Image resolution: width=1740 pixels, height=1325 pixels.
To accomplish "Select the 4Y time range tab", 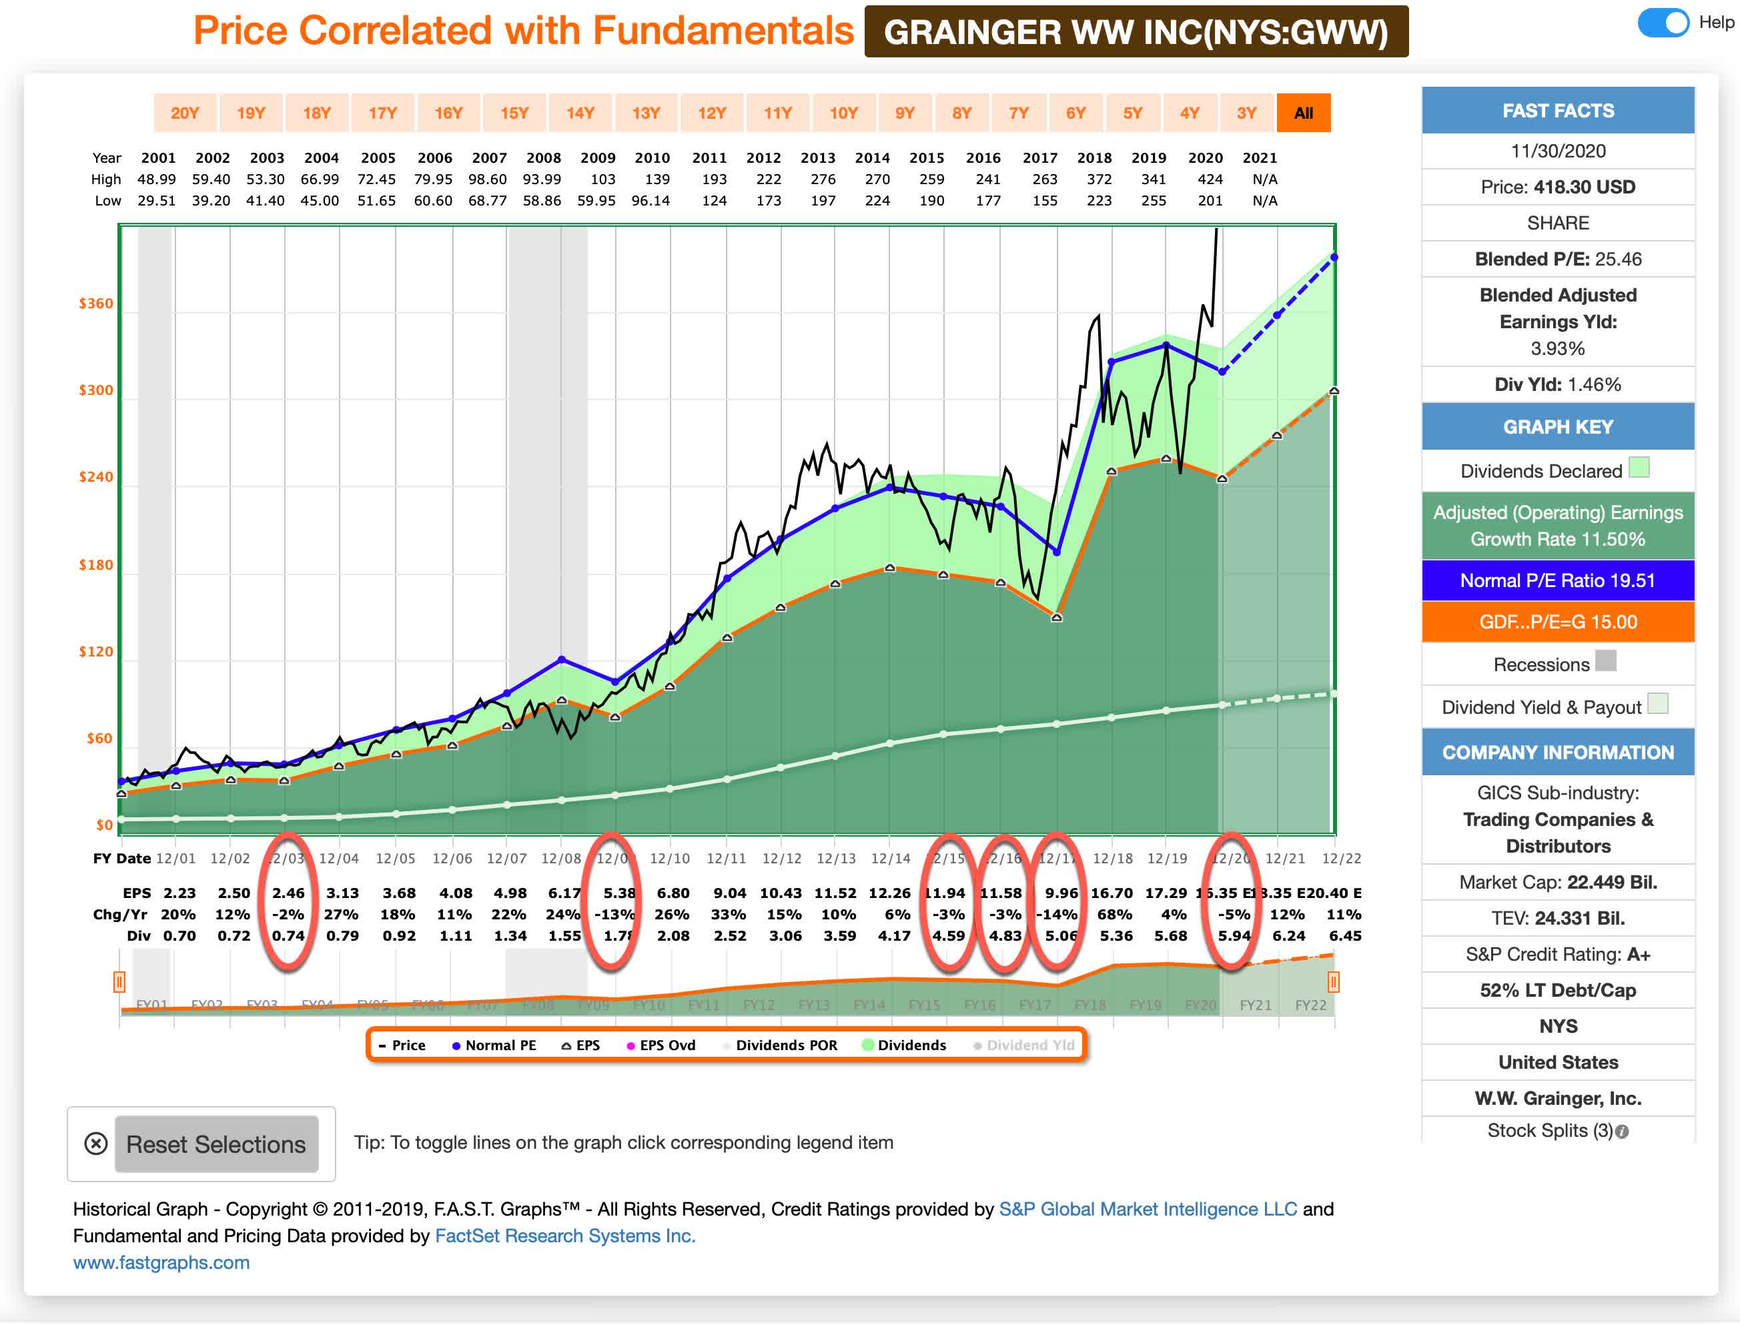I will (x=1190, y=113).
